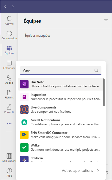This screenshot has height=180, width=112.
Task: Select Inspection title in results
Action: 38,95
